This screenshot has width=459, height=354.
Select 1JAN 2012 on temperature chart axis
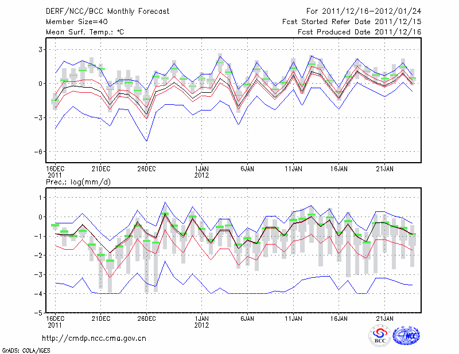click(x=201, y=171)
